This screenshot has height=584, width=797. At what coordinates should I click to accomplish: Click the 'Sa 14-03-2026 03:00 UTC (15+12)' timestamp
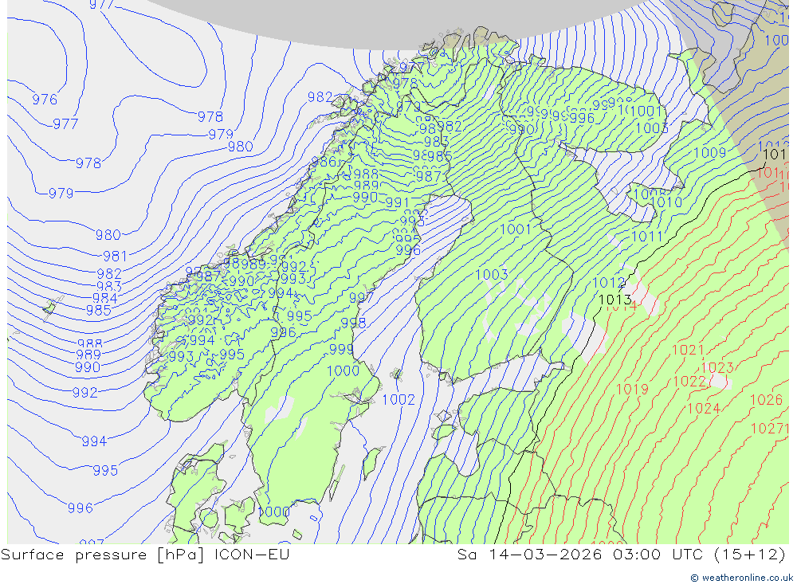pyautogui.click(x=621, y=555)
